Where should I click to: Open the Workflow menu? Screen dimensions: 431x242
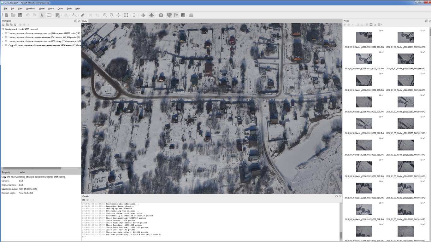31,9
